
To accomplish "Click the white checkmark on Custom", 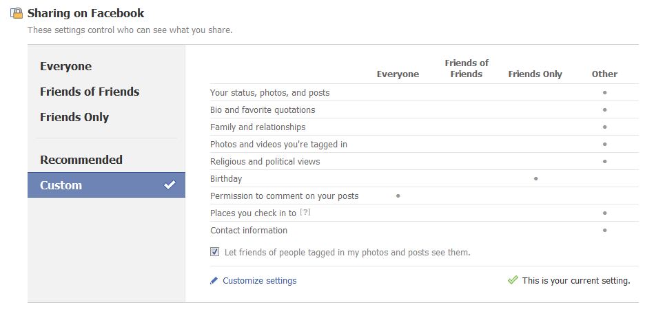I will point(170,185).
